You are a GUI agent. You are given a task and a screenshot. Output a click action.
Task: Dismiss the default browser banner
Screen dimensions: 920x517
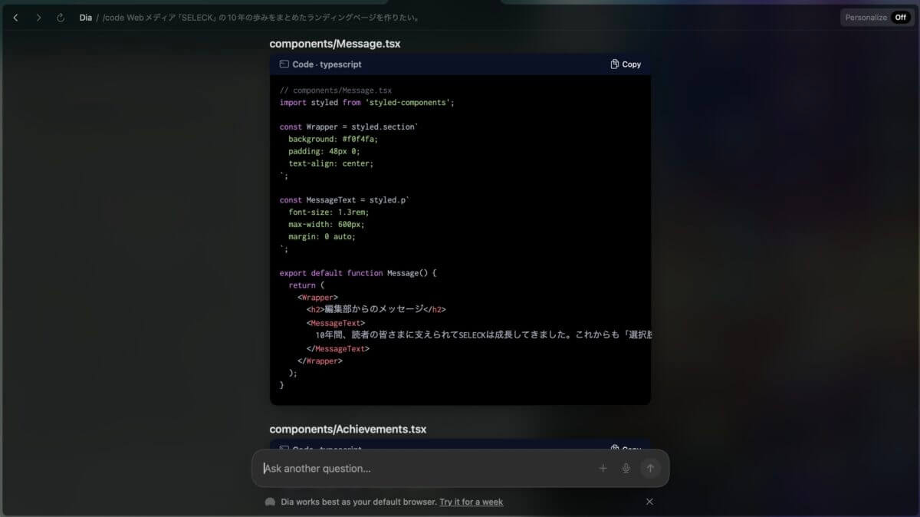(649, 502)
